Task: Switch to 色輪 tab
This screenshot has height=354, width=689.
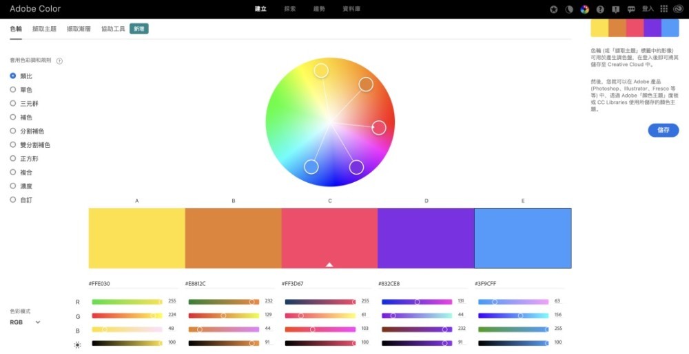Action: [x=16, y=29]
